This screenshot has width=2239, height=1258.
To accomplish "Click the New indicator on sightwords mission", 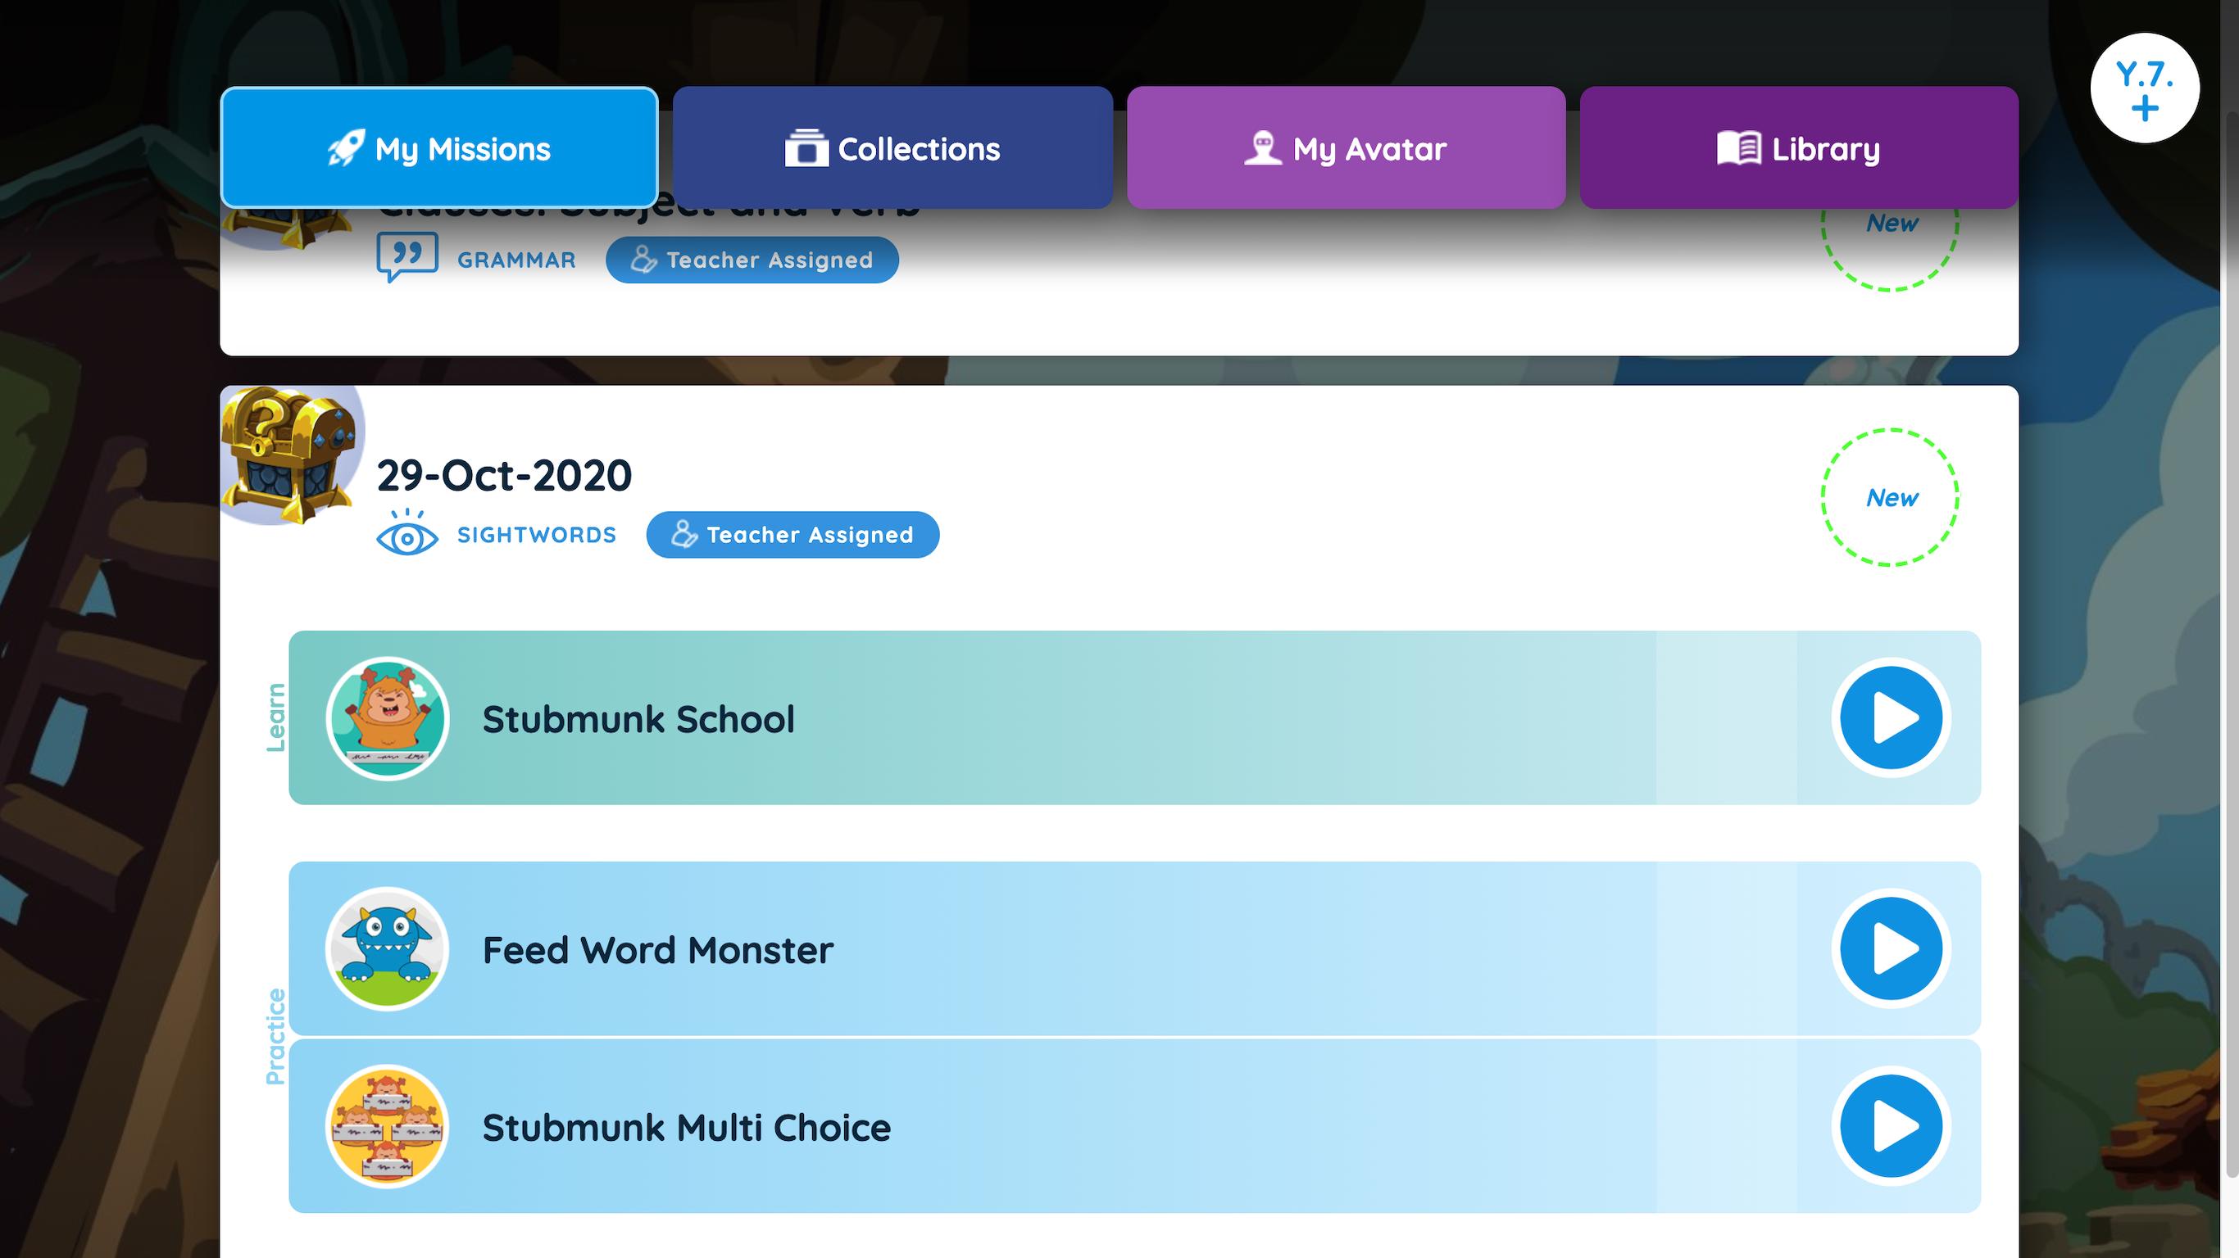I will [x=1892, y=496].
